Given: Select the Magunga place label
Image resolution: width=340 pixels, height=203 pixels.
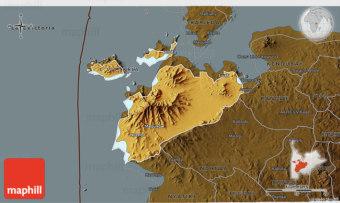Looking at the screenshot, I should pos(154,126).
